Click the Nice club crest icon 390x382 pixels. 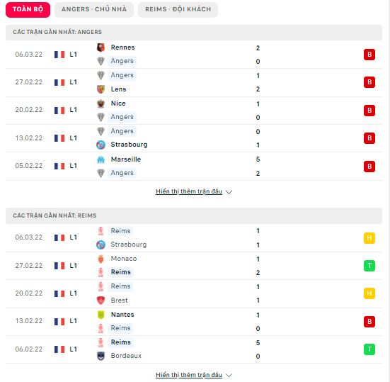(101, 103)
